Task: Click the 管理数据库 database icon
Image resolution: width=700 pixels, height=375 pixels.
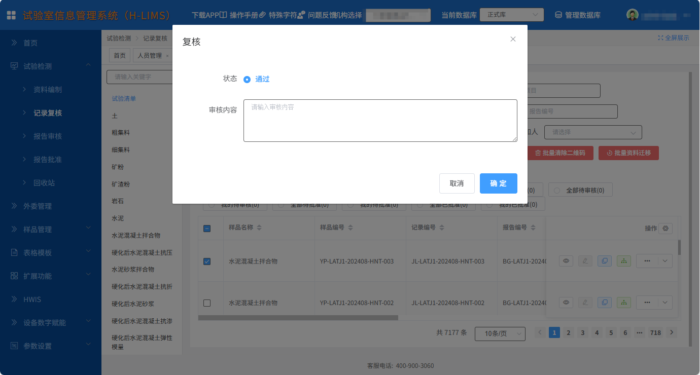Action: (558, 15)
